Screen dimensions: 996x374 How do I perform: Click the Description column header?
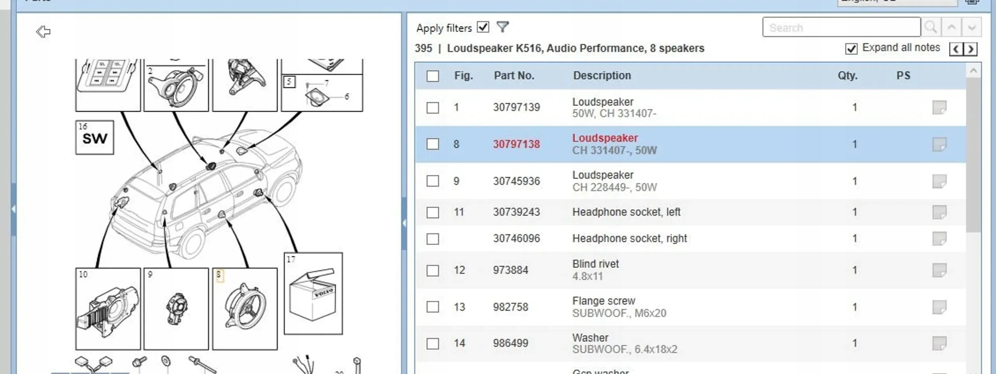coord(602,76)
